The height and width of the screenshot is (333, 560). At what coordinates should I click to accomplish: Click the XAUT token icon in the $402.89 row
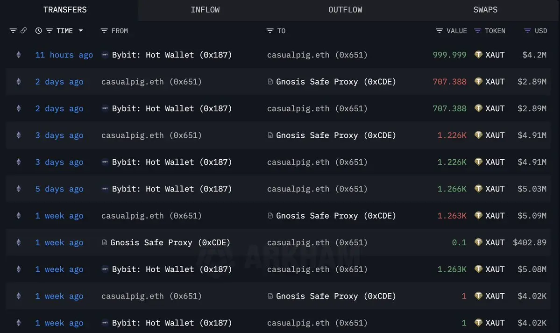[478, 242]
